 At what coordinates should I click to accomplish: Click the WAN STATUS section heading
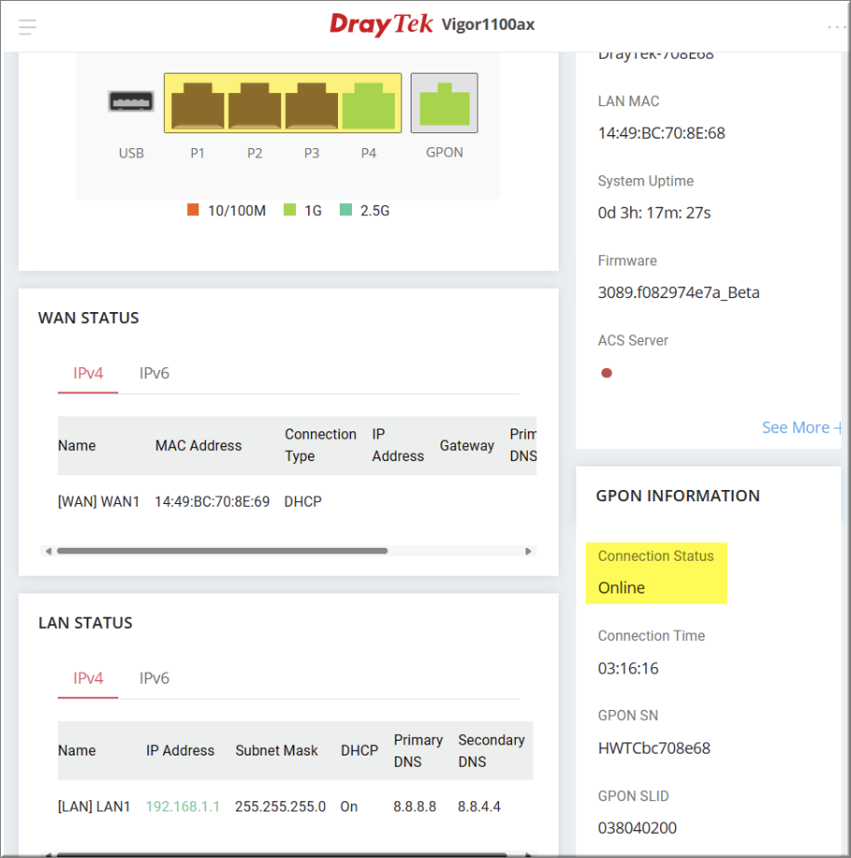[x=88, y=318]
